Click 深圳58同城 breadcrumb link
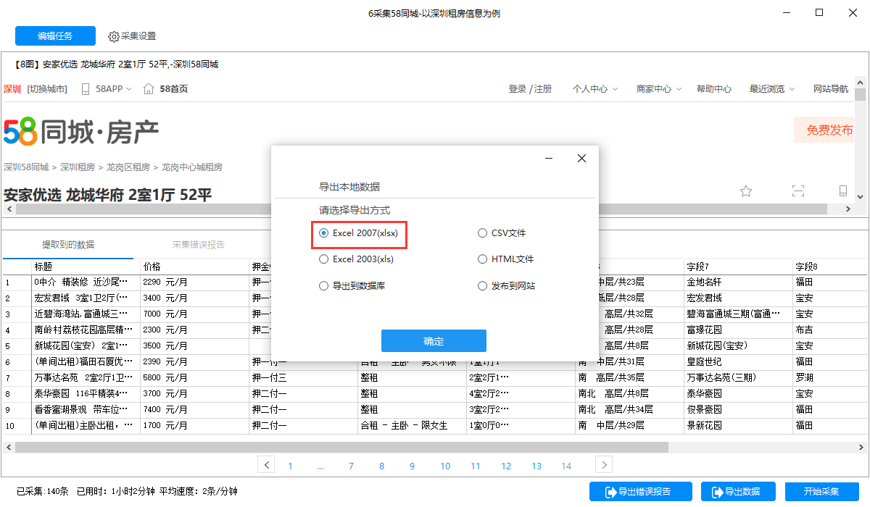Screen dimensions: 870x507 click(x=26, y=167)
